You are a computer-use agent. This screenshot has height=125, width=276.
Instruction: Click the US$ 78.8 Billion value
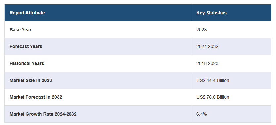click(x=213, y=97)
